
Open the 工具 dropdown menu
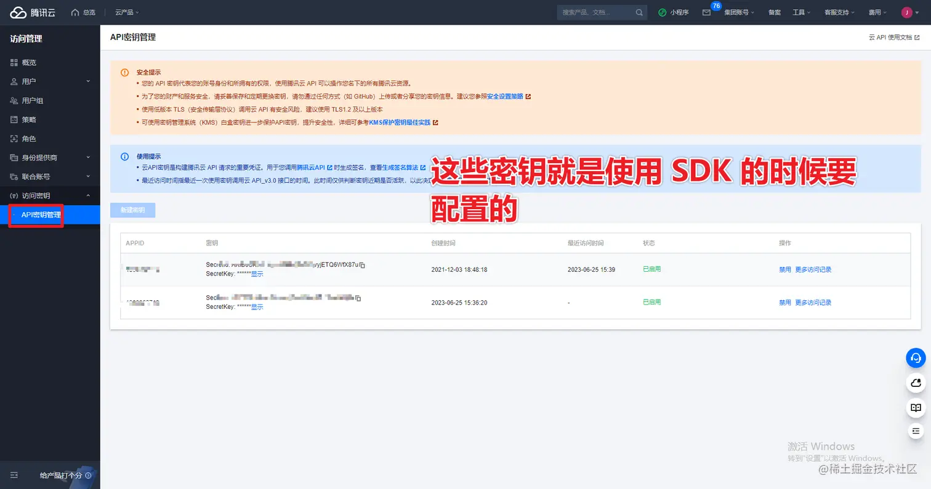(801, 12)
